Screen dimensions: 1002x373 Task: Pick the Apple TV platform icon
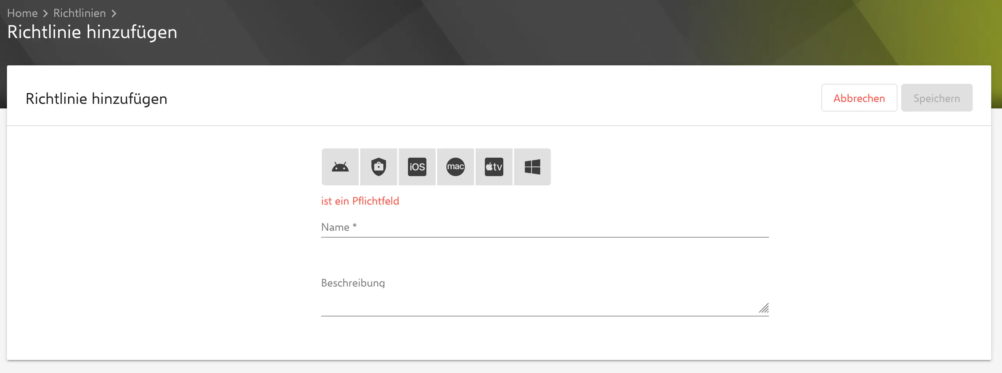click(x=494, y=167)
